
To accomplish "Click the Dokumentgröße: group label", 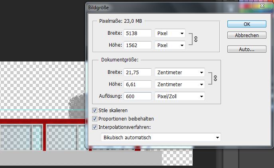I will pos(120,60).
